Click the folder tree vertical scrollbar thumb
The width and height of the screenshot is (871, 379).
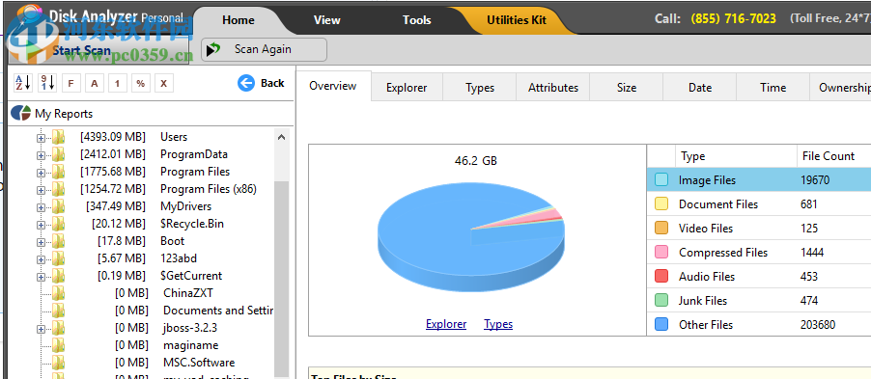282,278
